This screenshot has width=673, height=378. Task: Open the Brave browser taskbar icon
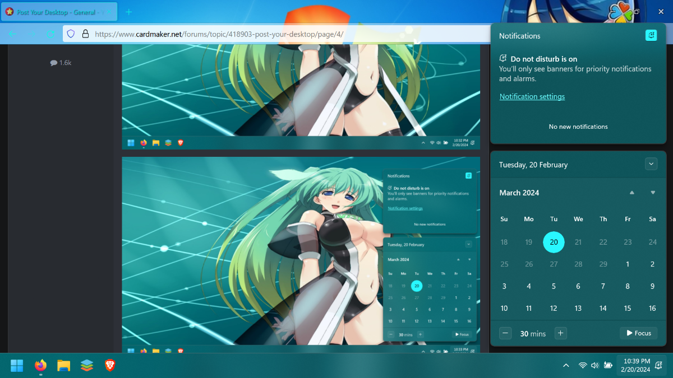(x=110, y=366)
